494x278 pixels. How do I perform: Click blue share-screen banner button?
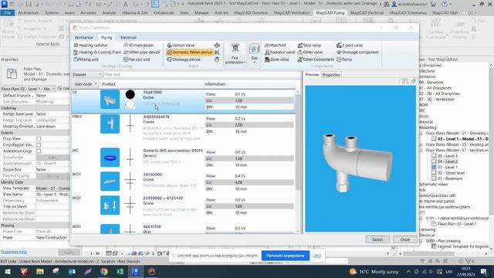pyautogui.click(x=286, y=256)
